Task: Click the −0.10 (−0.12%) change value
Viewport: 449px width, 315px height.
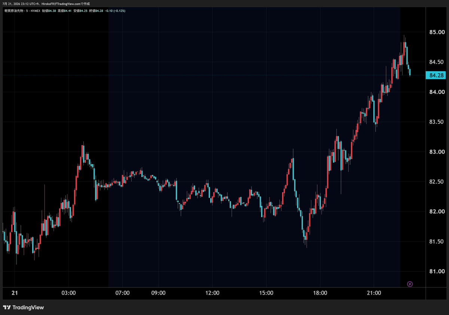Action: [x=115, y=11]
